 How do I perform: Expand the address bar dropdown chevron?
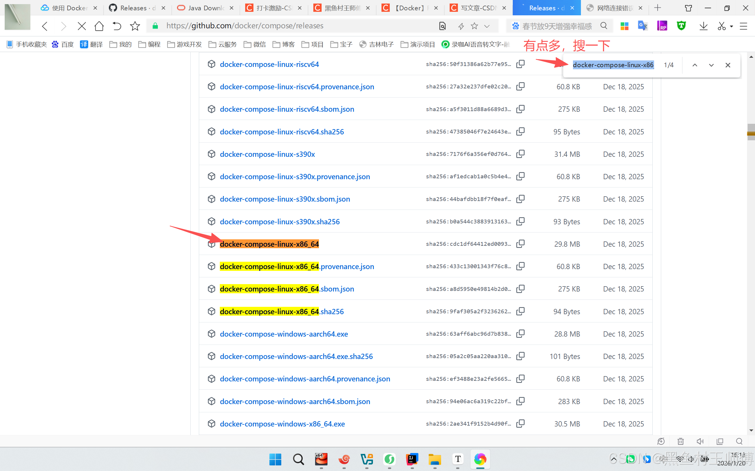tap(487, 26)
